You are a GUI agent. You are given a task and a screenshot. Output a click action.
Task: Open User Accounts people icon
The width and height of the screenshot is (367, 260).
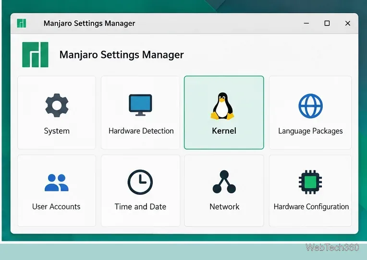click(56, 183)
